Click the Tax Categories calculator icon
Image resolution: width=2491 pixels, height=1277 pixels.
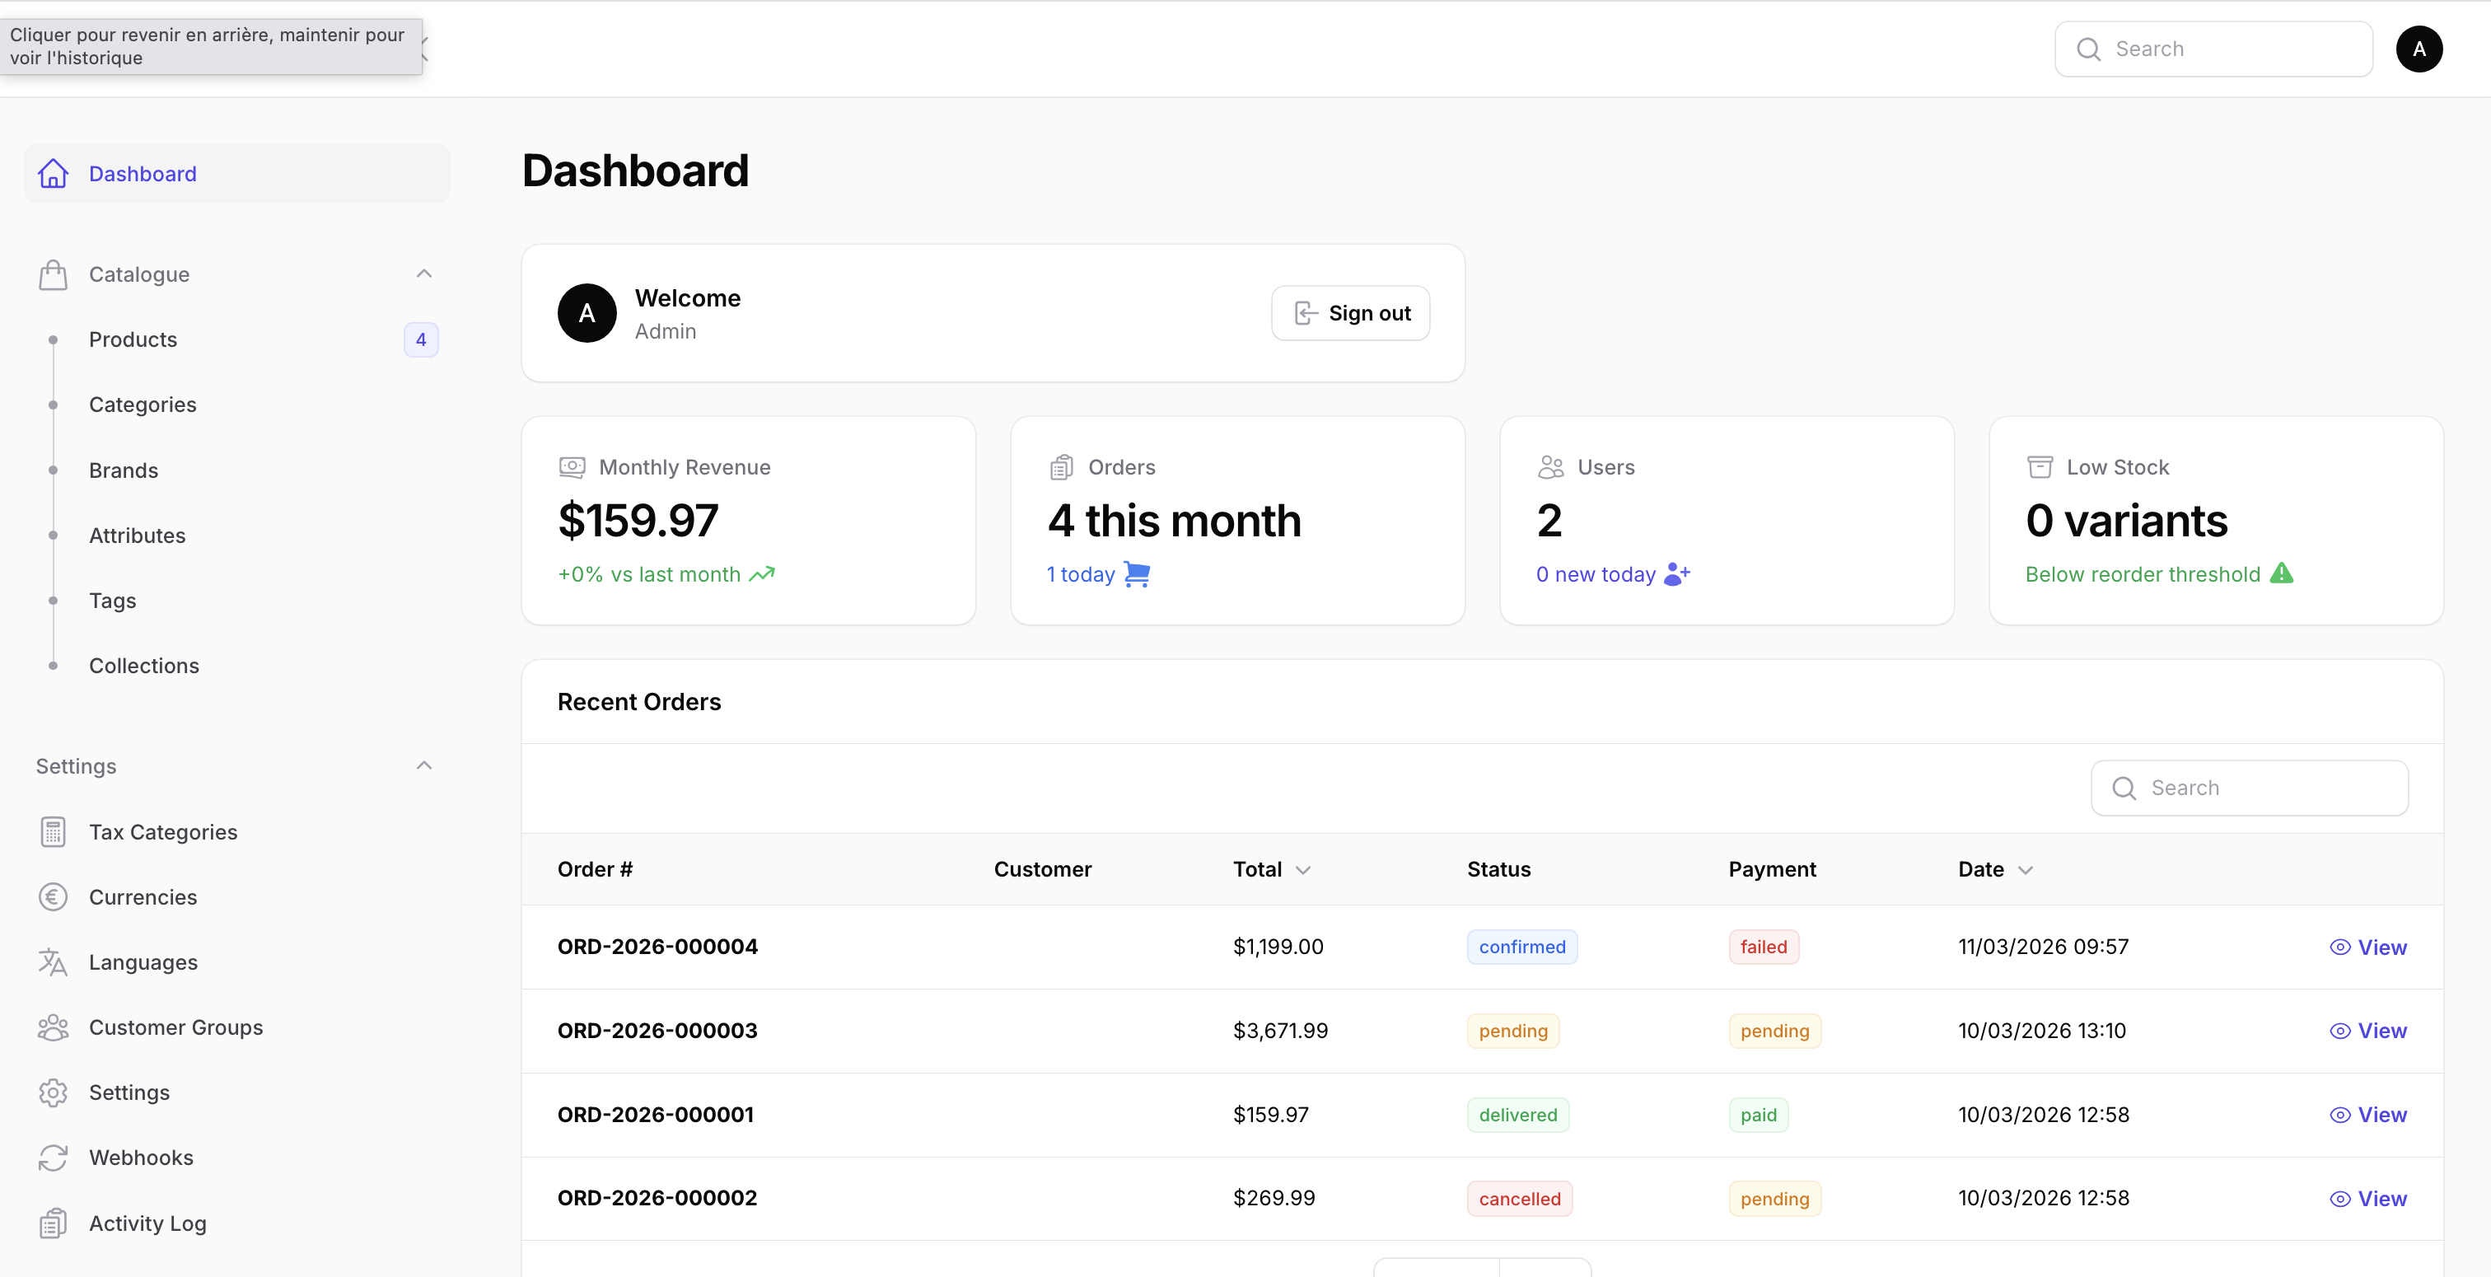click(54, 832)
